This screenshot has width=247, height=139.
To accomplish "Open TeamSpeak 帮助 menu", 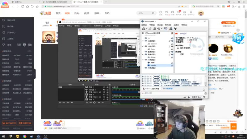I will pos(184,25).
